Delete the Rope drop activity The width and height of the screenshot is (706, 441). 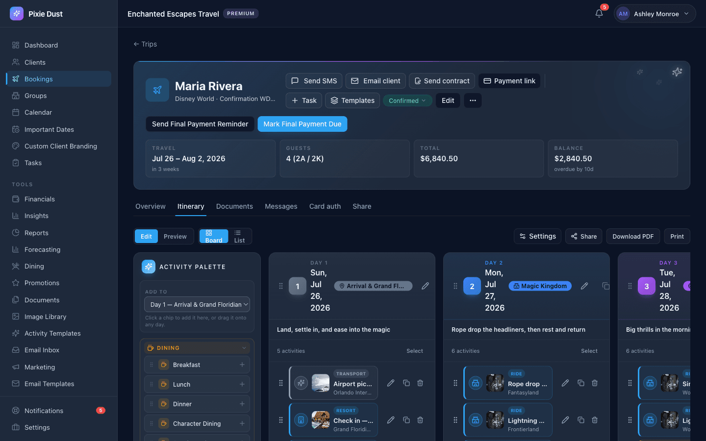click(x=595, y=383)
